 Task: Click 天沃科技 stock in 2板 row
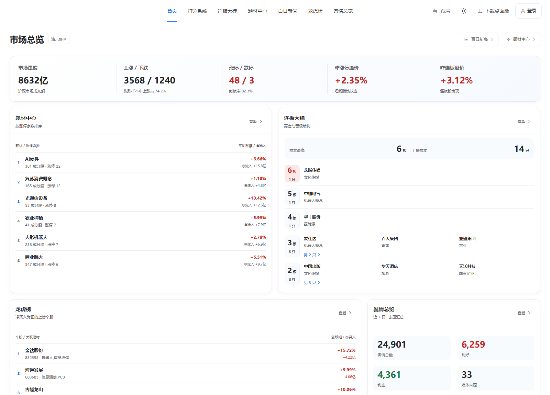point(467,267)
